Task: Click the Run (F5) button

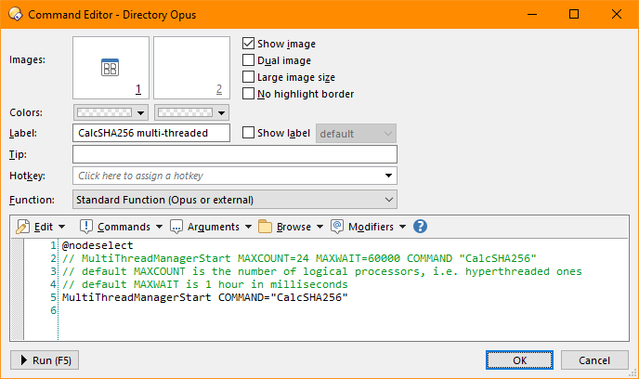Action: coord(45,359)
